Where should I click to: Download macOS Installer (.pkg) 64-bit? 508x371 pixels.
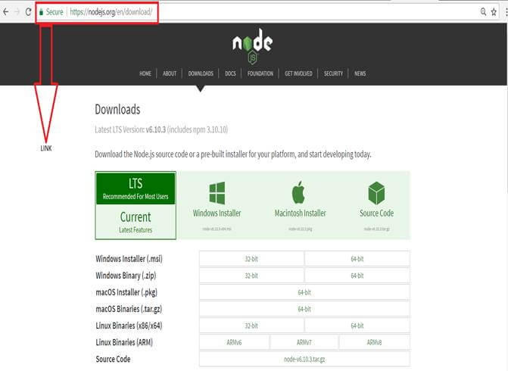click(304, 292)
